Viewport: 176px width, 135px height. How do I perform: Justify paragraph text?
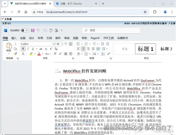[x=93, y=49]
